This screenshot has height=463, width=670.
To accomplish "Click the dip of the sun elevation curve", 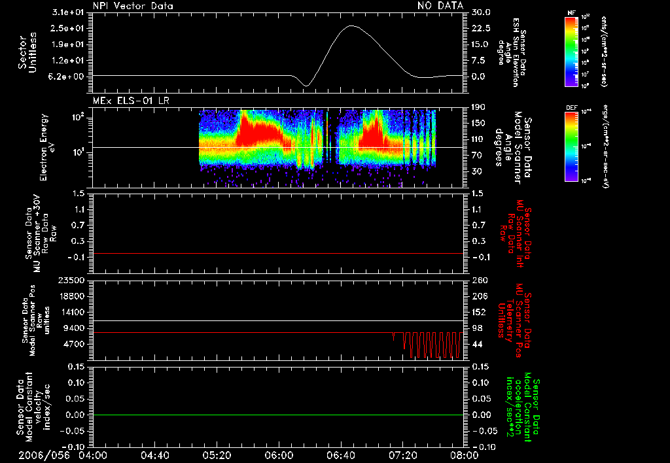I will [306, 86].
